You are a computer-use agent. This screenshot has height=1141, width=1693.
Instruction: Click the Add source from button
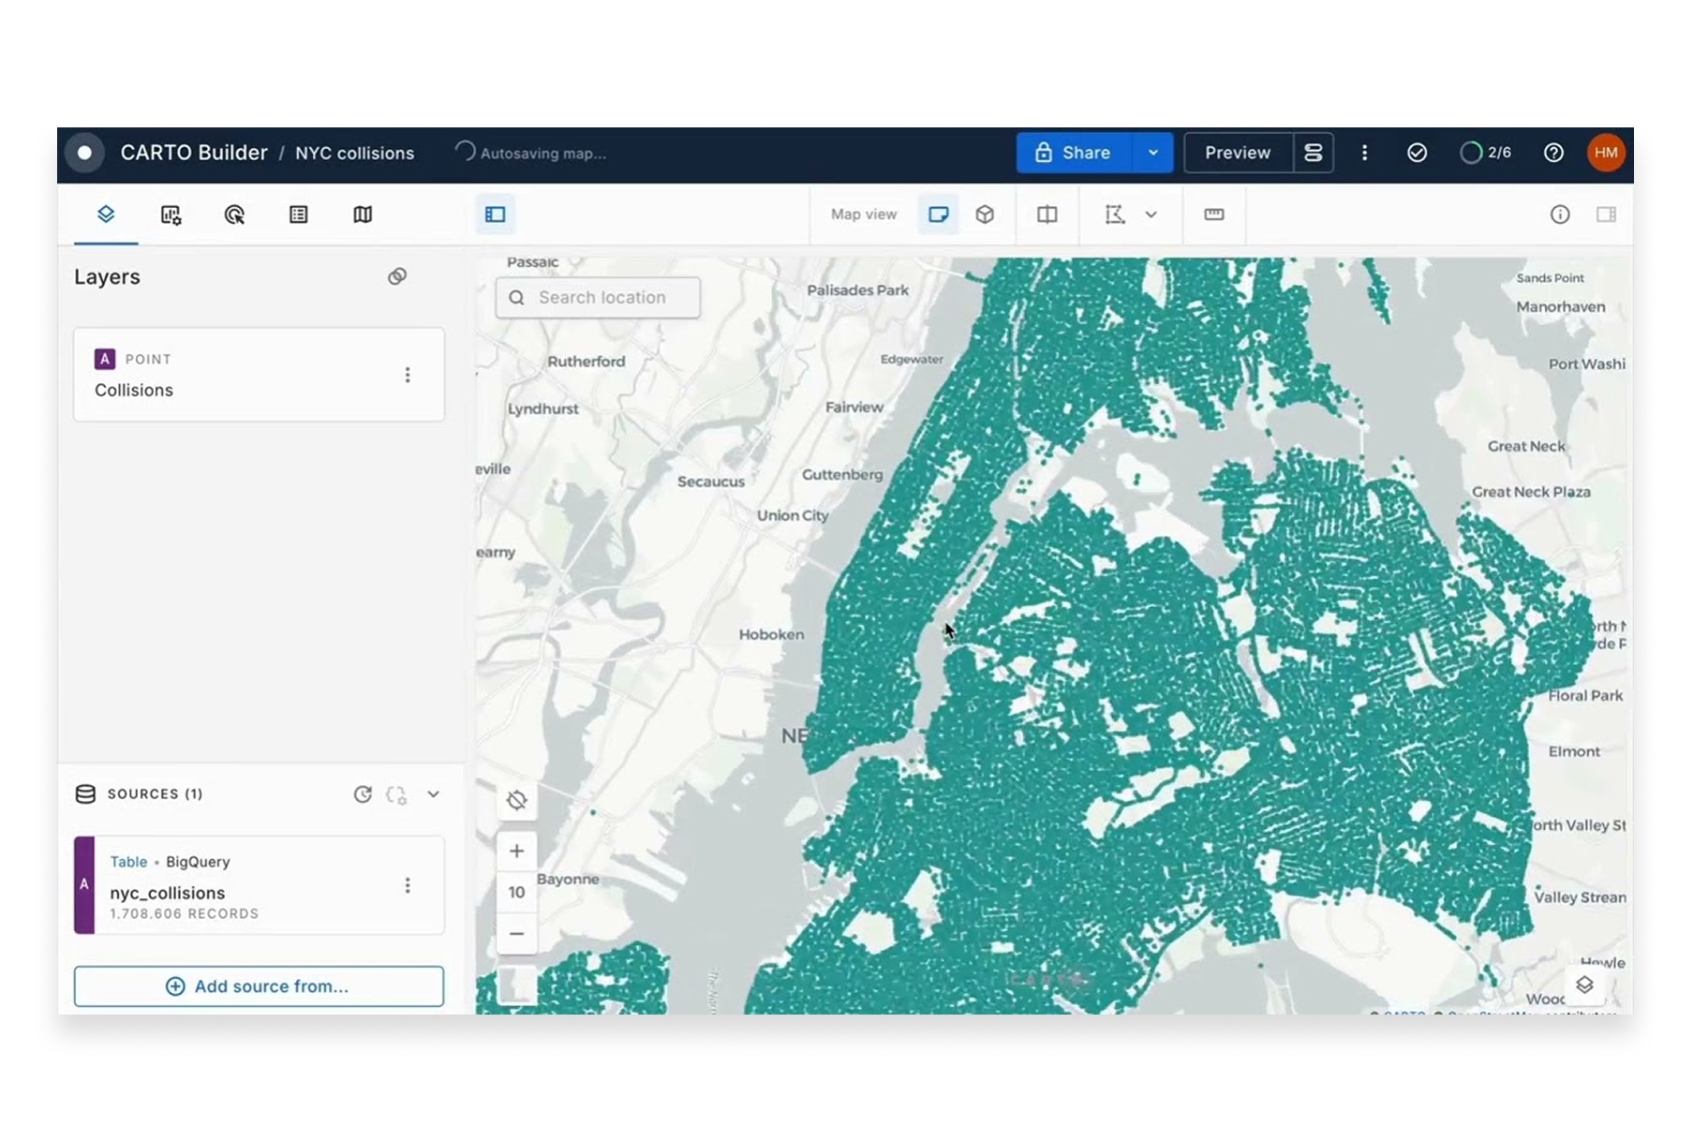(x=259, y=985)
